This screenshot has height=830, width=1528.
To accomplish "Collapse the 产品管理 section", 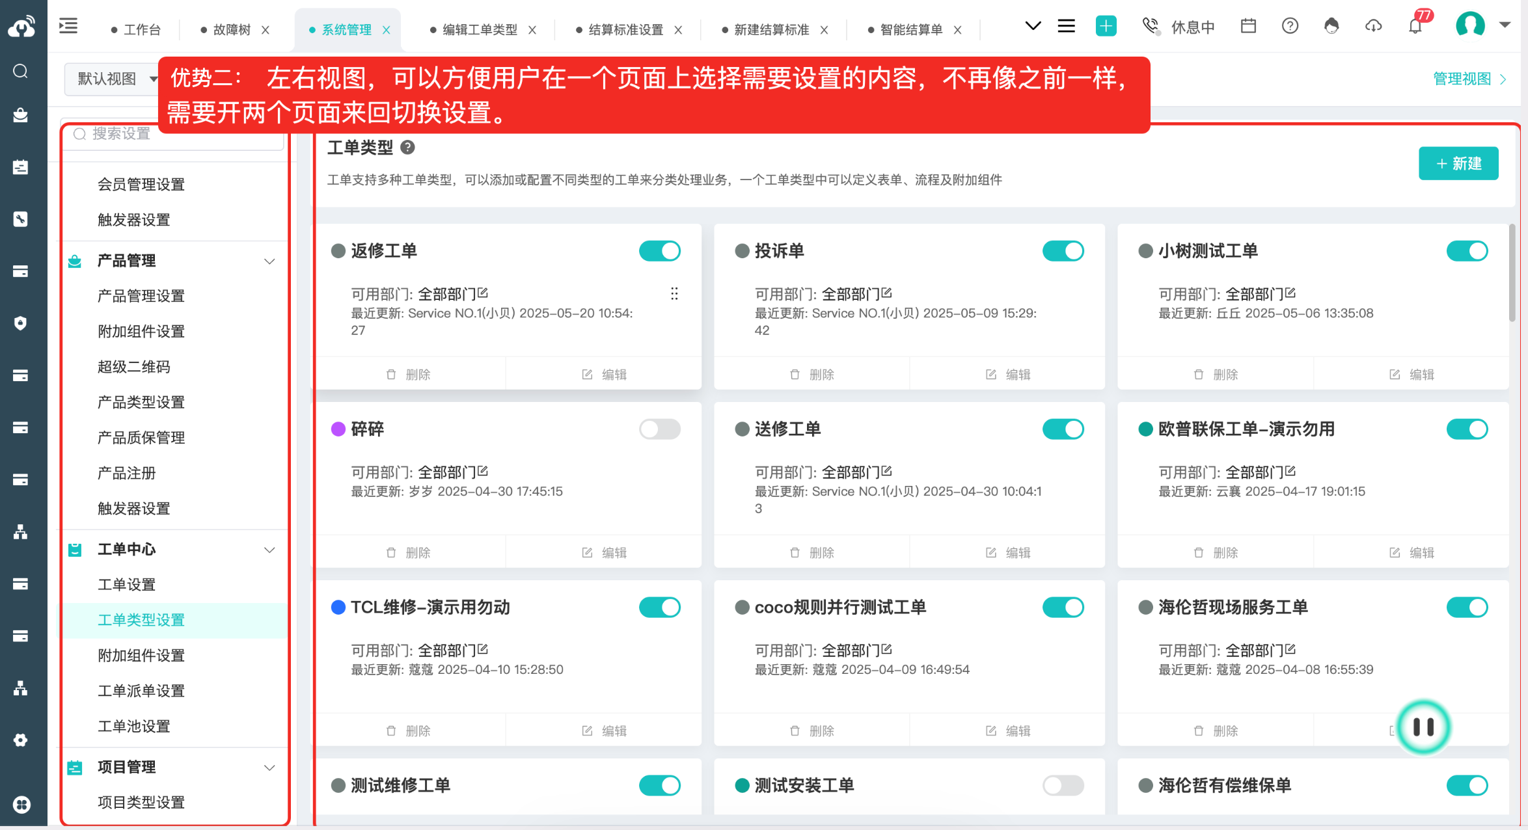I will 269,261.
